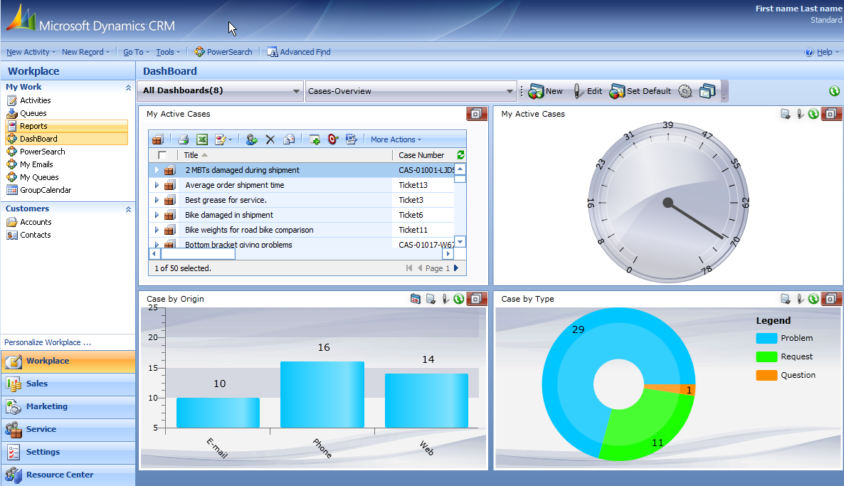Screen dimensions: 844x486
Task: Tick the select-all checkbox in the grid header
Action: tap(162, 155)
